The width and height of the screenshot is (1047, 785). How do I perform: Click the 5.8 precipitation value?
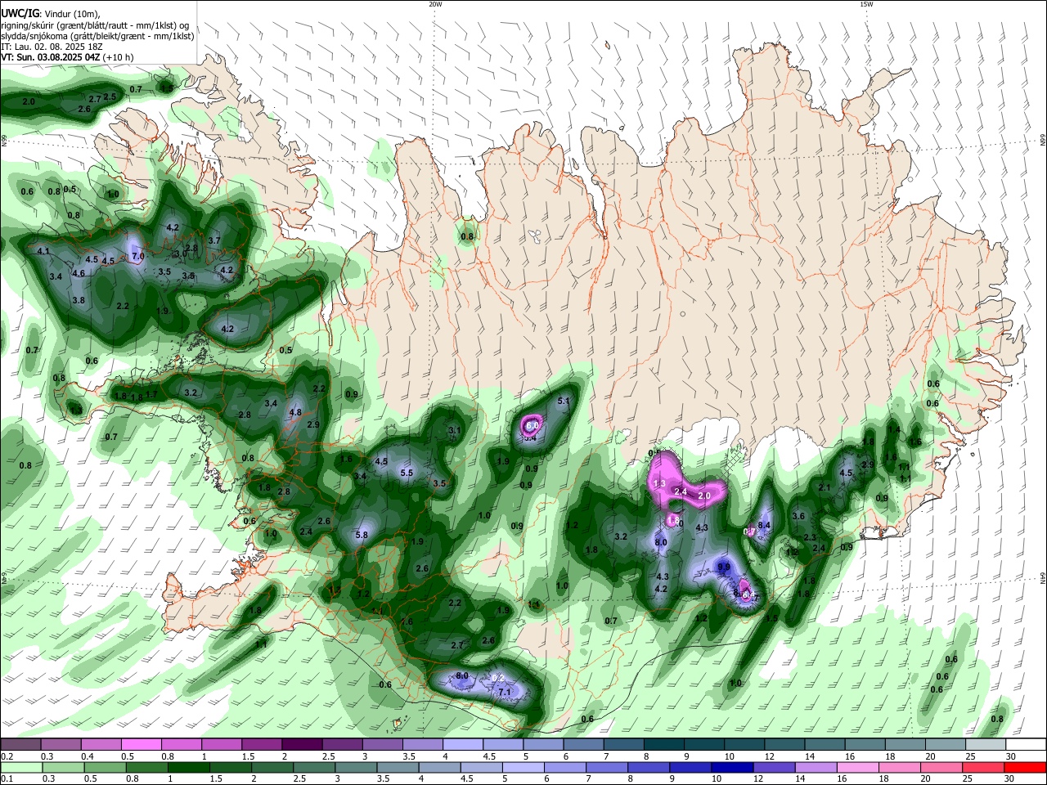click(x=362, y=535)
